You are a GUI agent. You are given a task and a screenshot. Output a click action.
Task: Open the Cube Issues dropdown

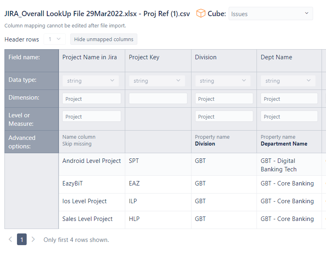pos(271,14)
